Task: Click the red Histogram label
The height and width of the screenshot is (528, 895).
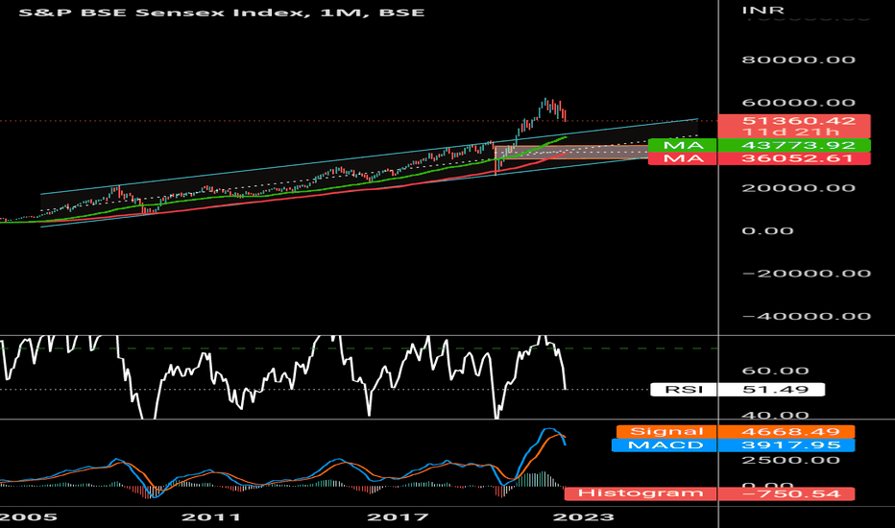Action: coord(640,493)
